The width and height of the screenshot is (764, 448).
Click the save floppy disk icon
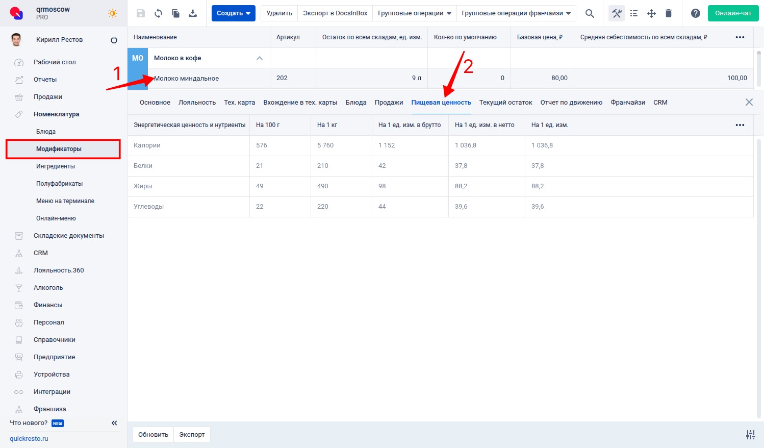point(141,13)
